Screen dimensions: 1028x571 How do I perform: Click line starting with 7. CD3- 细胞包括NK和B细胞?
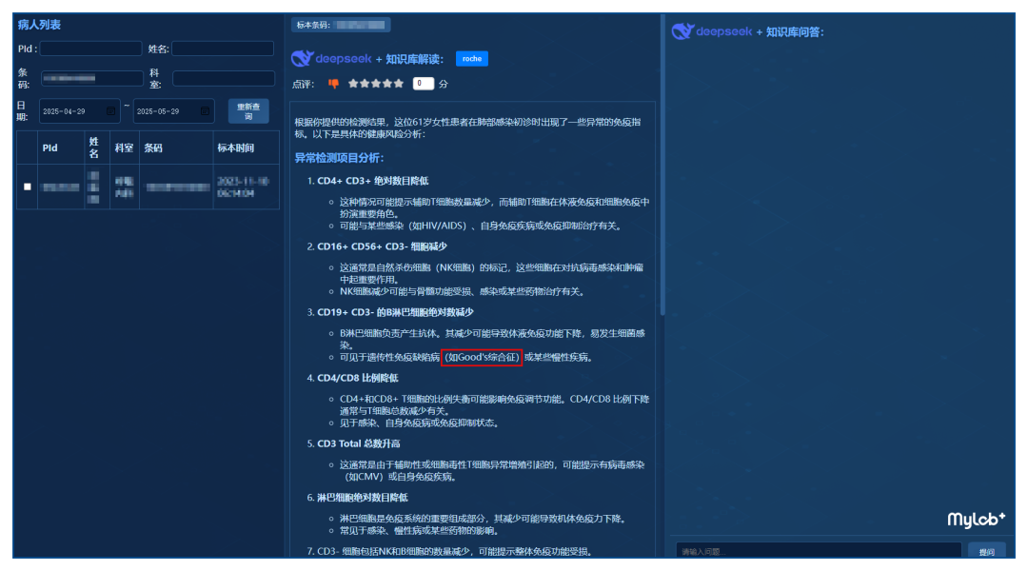pyautogui.click(x=449, y=551)
